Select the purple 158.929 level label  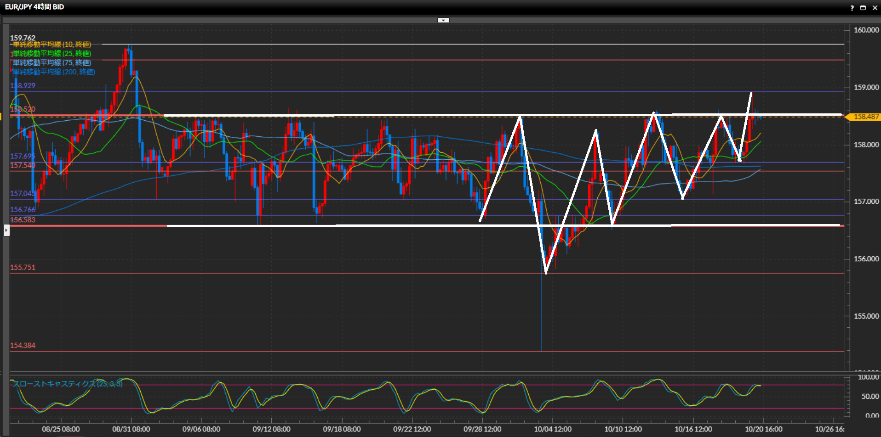click(23, 86)
